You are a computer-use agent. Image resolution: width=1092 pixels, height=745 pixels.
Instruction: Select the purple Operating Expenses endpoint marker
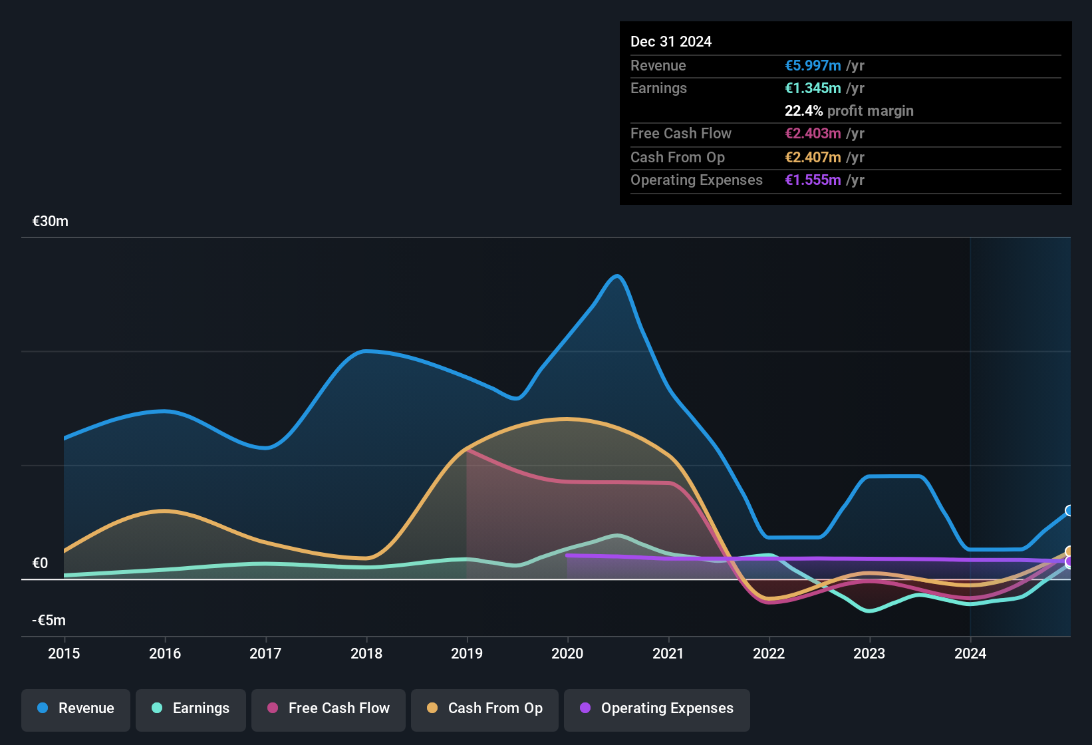[x=1069, y=562]
